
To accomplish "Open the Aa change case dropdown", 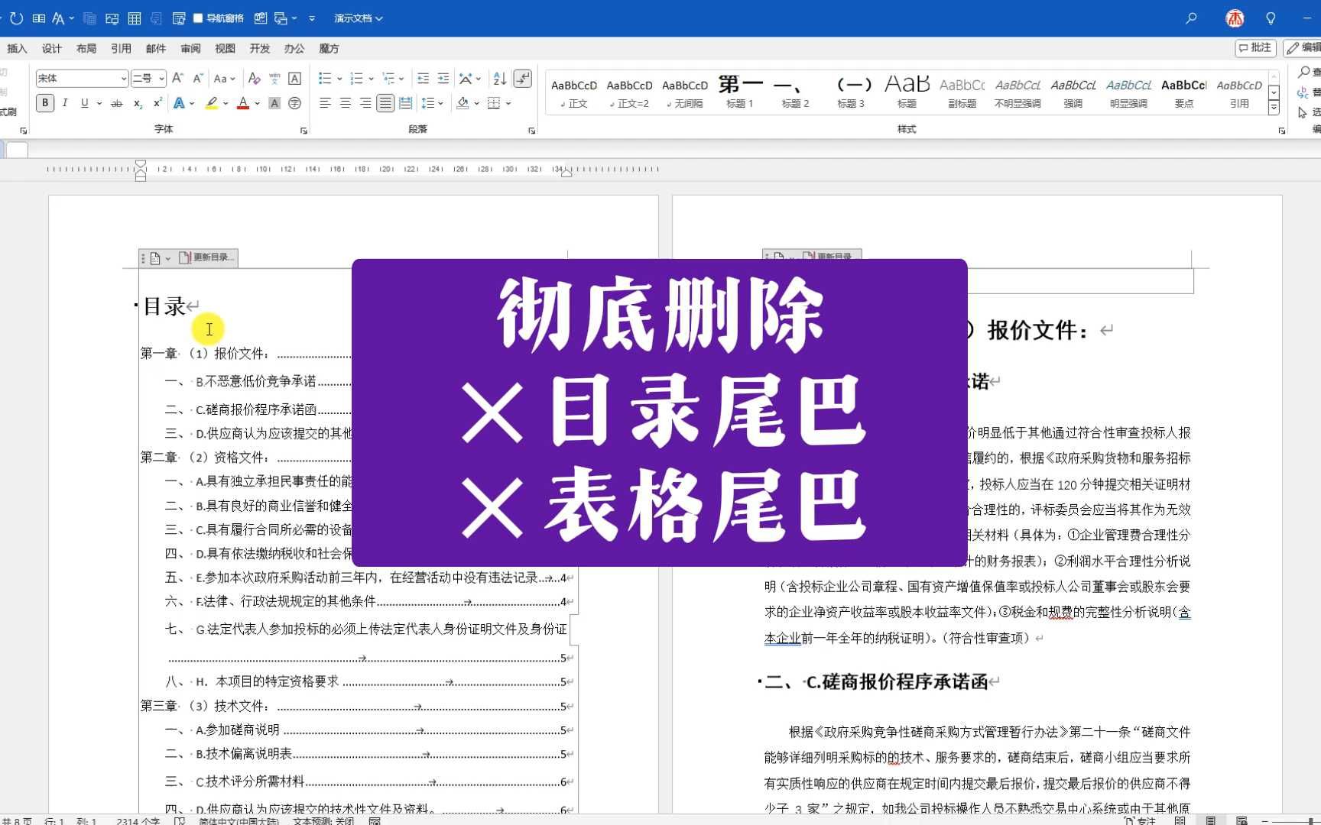I will coord(224,78).
